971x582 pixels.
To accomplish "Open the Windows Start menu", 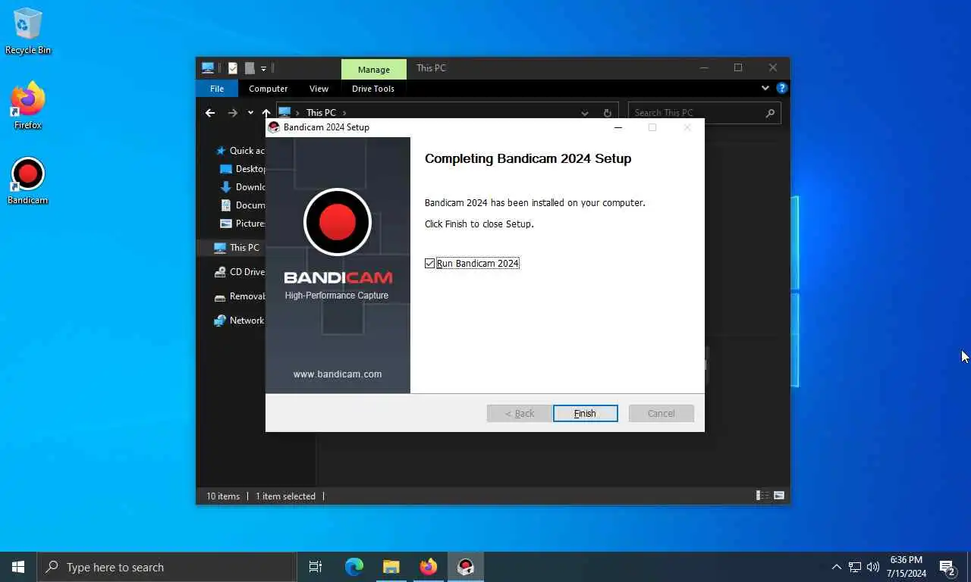I will [x=18, y=567].
